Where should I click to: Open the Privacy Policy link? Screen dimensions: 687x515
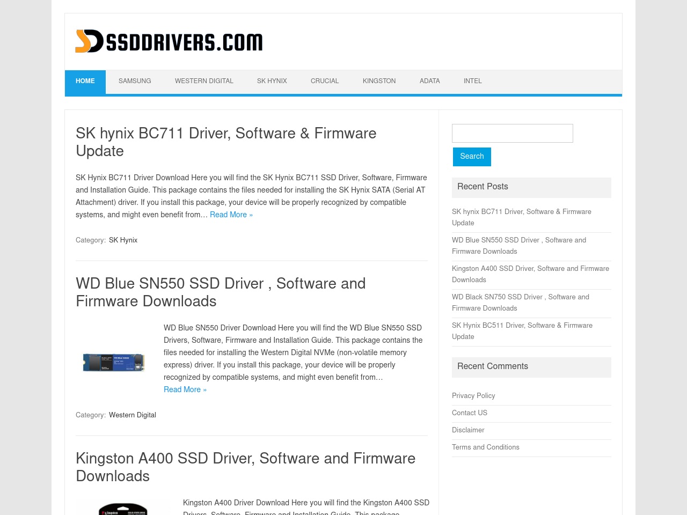[473, 396]
